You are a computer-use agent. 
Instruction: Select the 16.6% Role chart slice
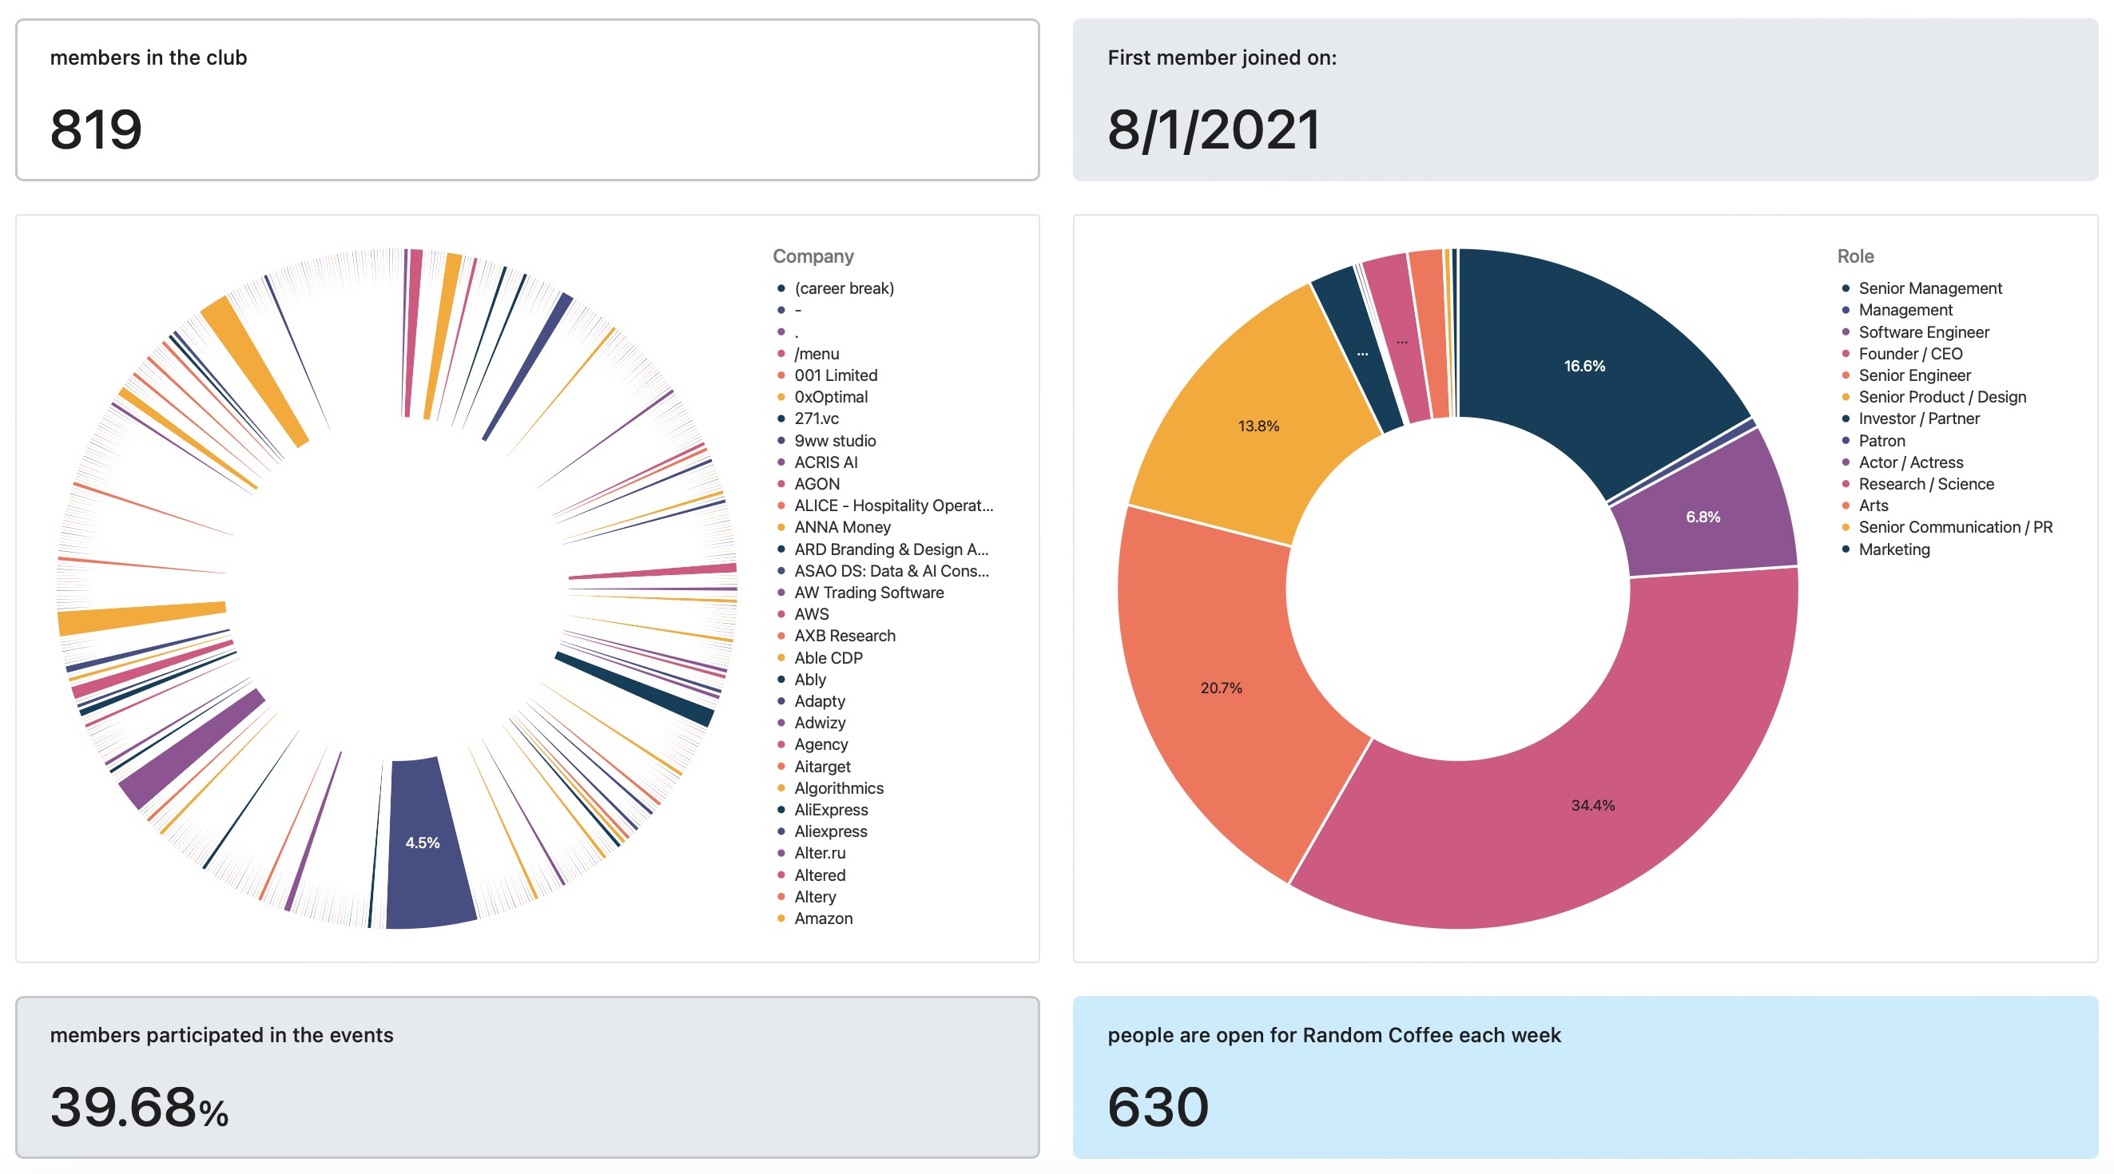click(1584, 366)
